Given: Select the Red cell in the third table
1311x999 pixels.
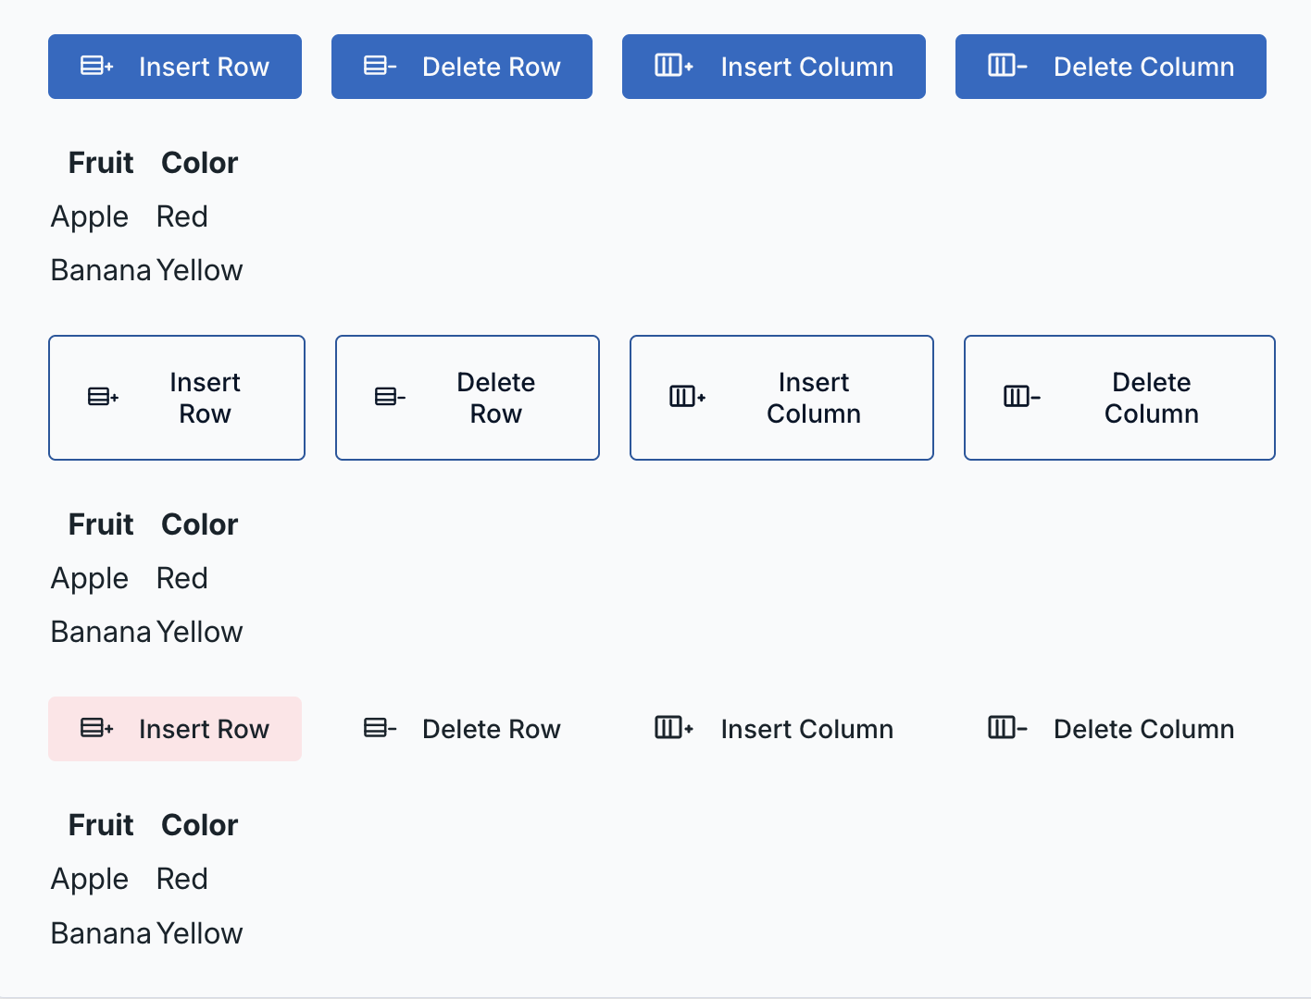Looking at the screenshot, I should tap(182, 879).
